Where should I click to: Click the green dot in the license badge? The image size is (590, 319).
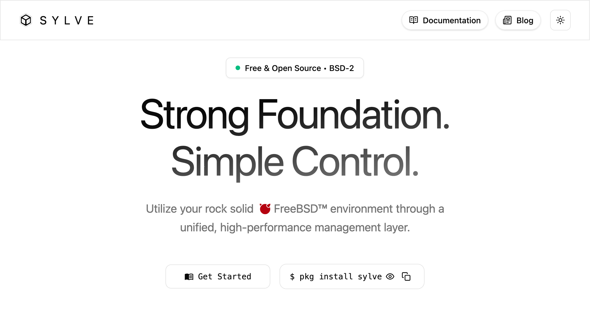238,68
